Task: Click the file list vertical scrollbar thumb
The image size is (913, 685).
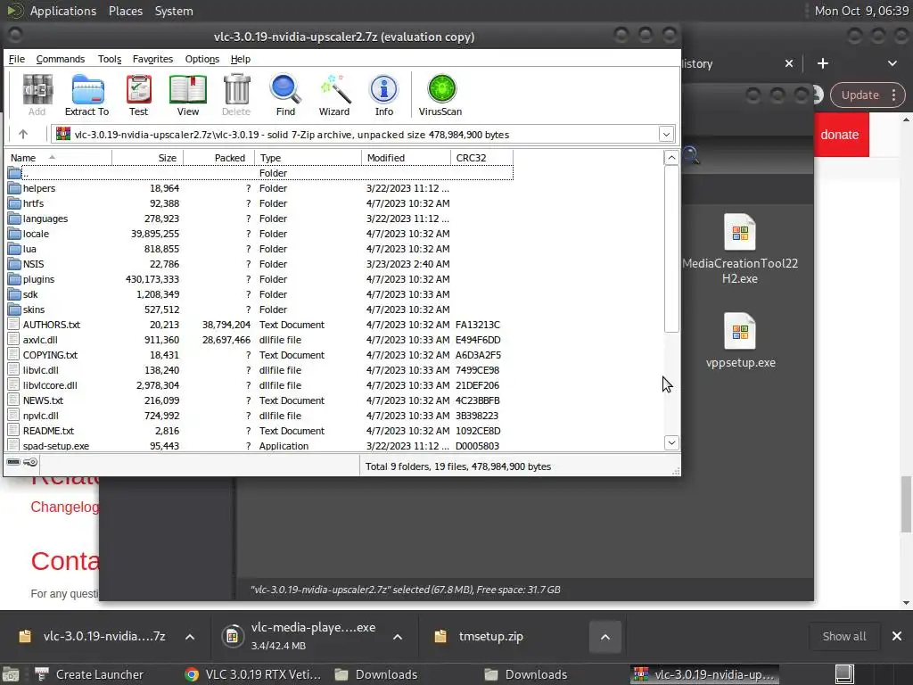Action: 671,250
